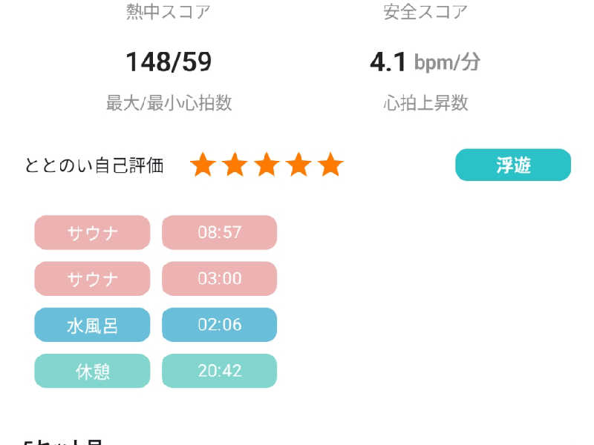Select the サウナ tag beside 08:57

click(92, 232)
